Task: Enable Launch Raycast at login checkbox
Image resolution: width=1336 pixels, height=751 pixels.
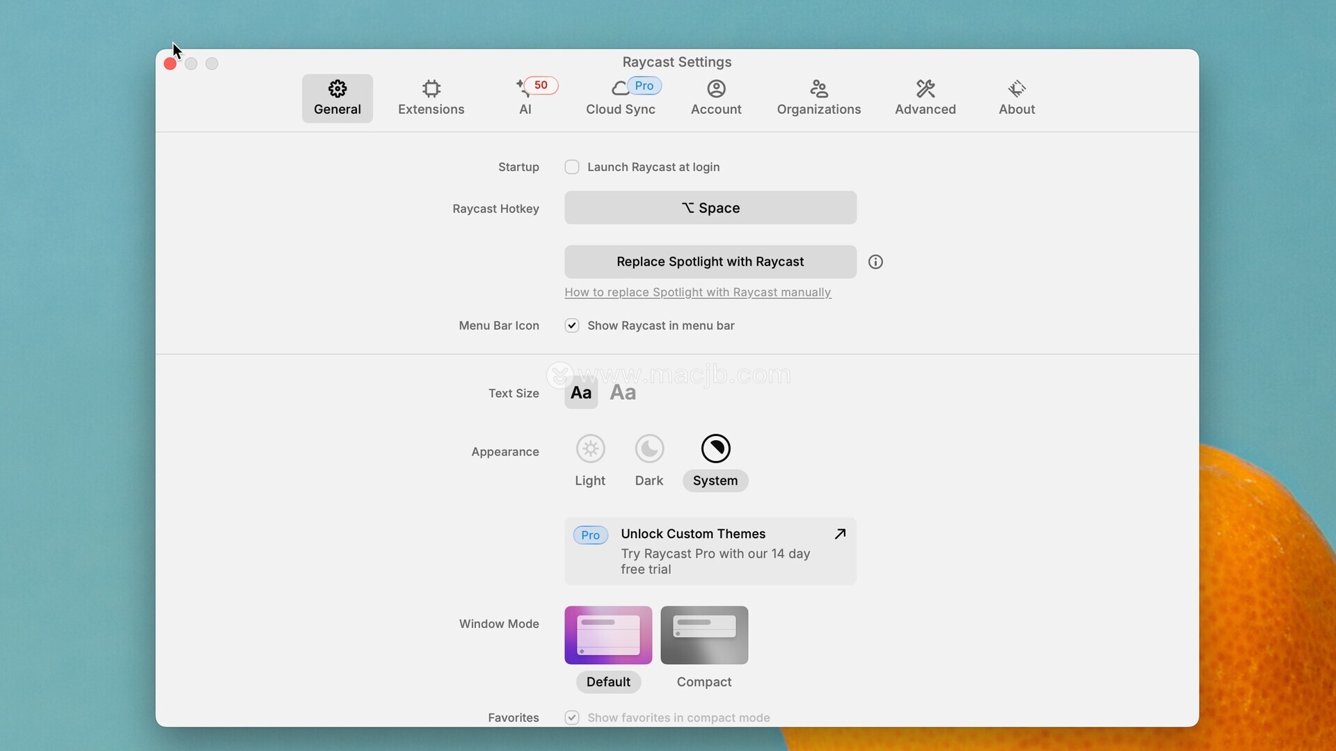Action: 572,167
